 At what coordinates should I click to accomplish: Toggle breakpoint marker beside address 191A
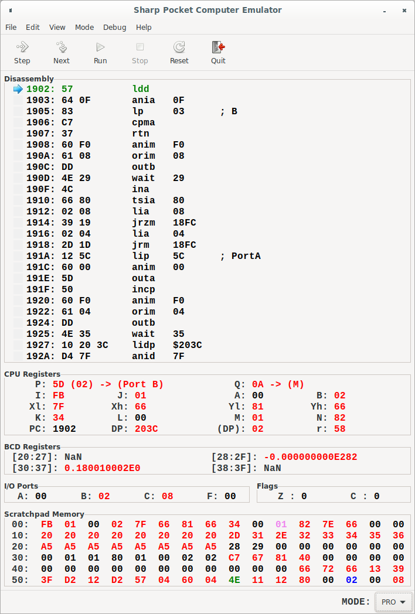tap(18, 256)
